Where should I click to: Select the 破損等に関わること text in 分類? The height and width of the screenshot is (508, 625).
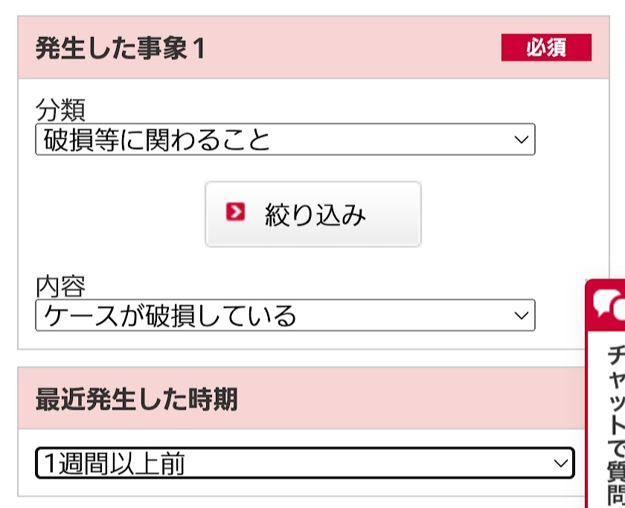[157, 140]
